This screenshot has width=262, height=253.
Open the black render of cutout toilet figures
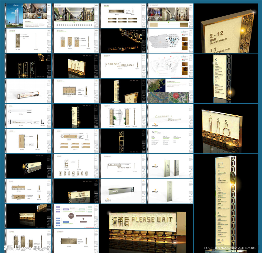pyautogui.click(x=28, y=66)
